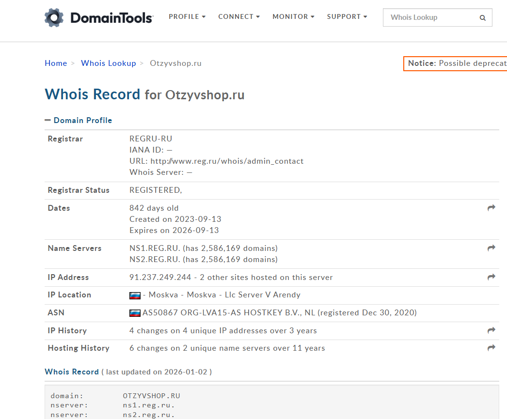Click the Whois Record for Otzyvshop.ru title
This screenshot has height=419, width=507.
pyautogui.click(x=144, y=94)
